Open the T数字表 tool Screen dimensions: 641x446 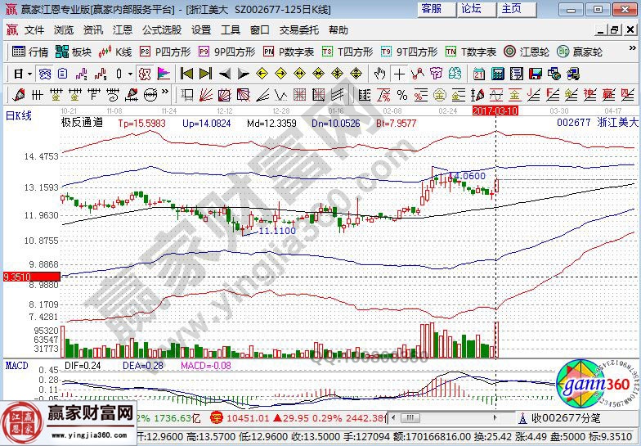click(x=471, y=52)
